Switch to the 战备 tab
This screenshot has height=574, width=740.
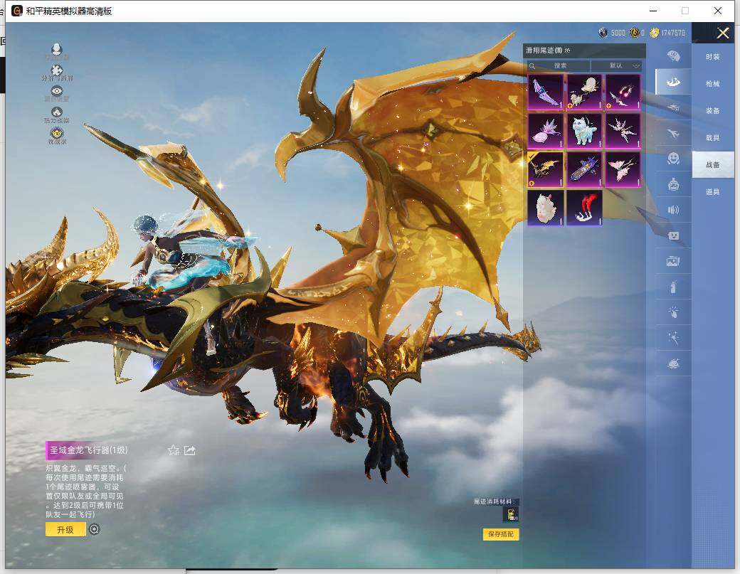(713, 164)
